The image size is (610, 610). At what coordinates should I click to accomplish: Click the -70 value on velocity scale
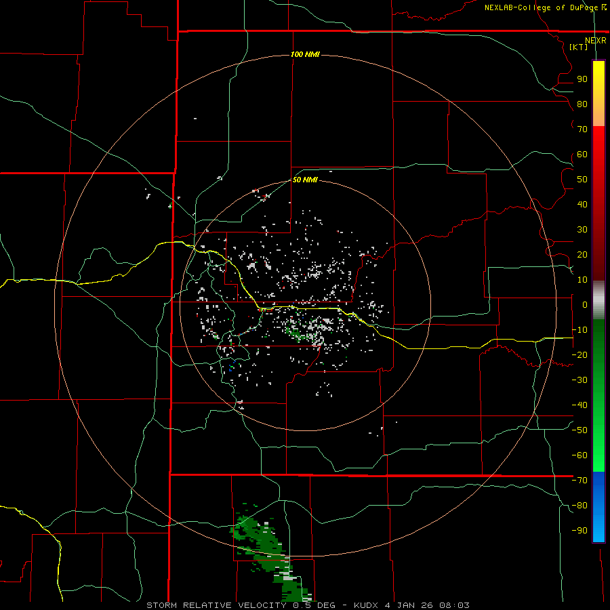tap(579, 481)
